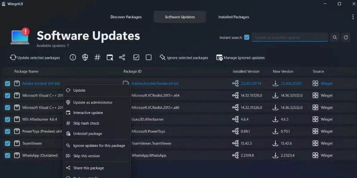Image resolution: width=357 pixels, height=178 pixels.
Task: Uncheck the MSI Afterburner 4.6.4 checkbox
Action: pyautogui.click(x=8, y=119)
